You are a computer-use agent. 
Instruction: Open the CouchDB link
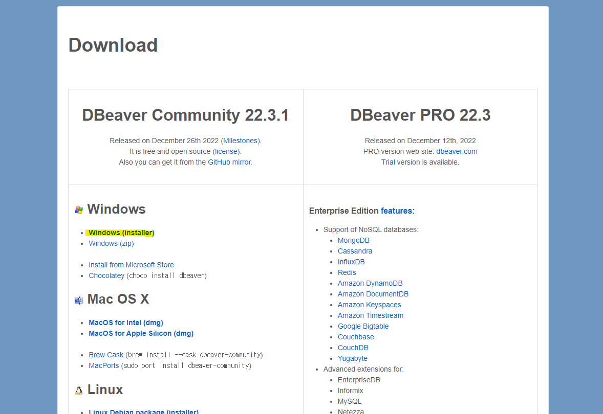point(353,348)
